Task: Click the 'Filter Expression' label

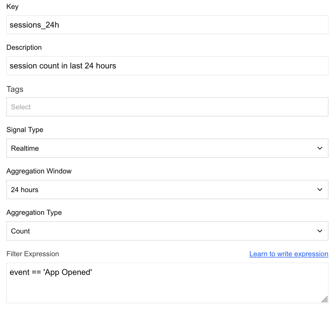Action: pos(33,254)
